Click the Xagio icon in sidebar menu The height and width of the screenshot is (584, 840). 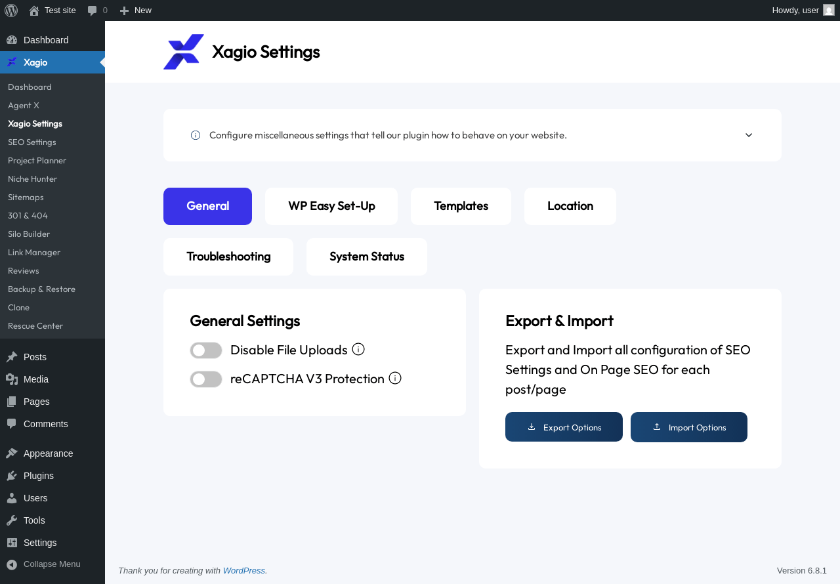point(12,62)
